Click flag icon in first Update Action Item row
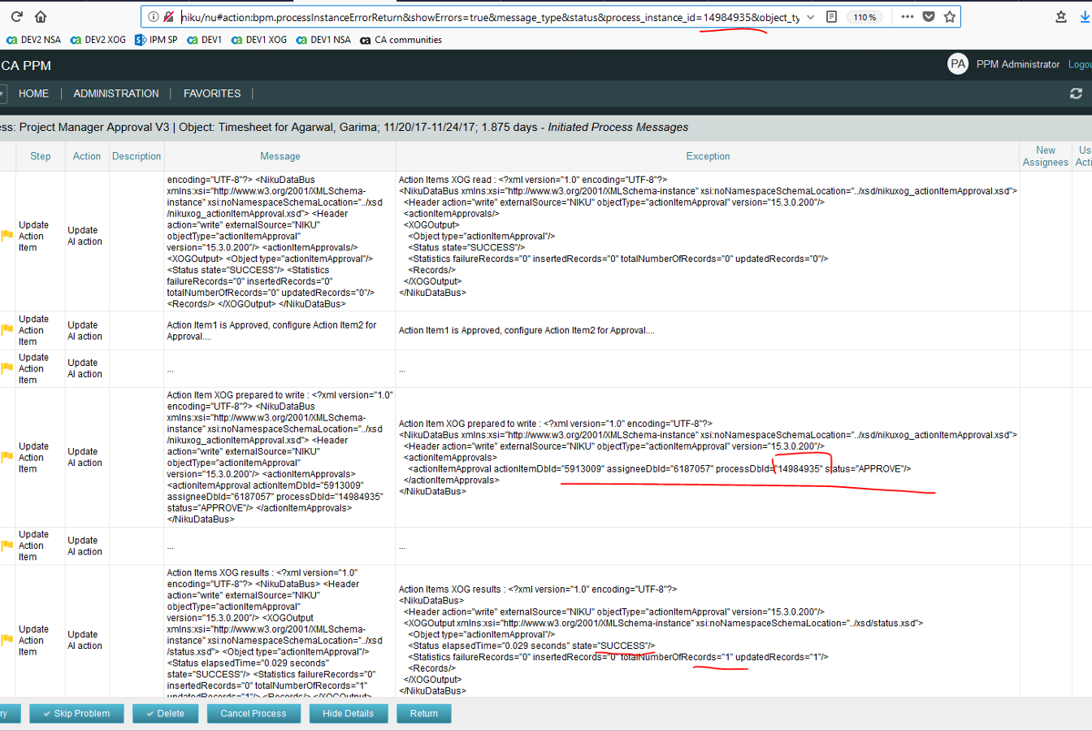The image size is (1092, 731). pyautogui.click(x=7, y=236)
